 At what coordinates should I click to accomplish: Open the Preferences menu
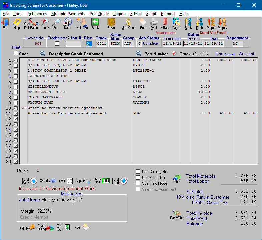point(36,14)
